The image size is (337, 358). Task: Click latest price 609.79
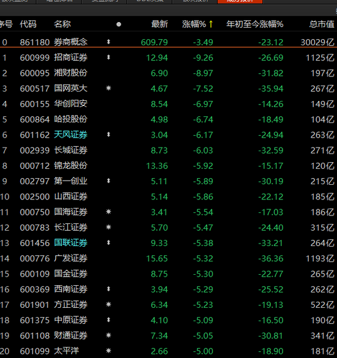[154, 42]
